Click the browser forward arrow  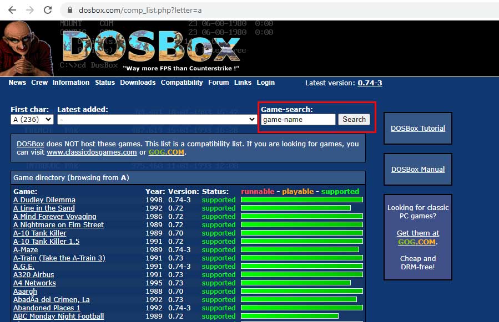pos(30,10)
